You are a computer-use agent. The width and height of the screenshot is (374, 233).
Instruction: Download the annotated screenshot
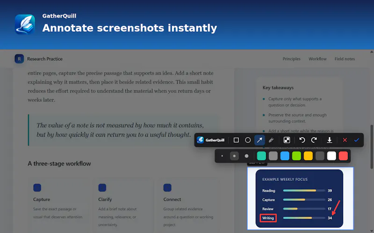tap(330, 140)
